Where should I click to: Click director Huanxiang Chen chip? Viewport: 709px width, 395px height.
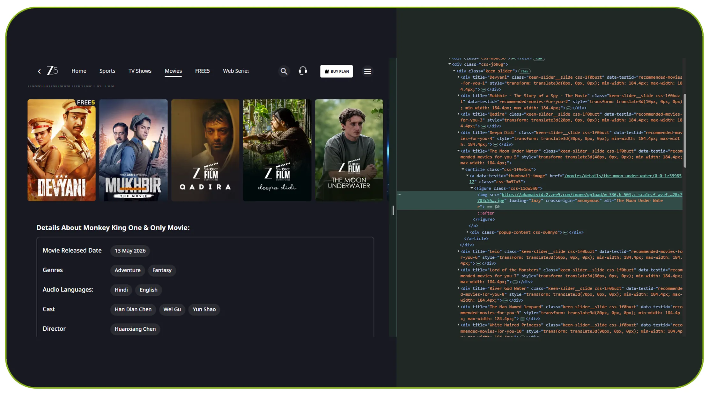(135, 329)
